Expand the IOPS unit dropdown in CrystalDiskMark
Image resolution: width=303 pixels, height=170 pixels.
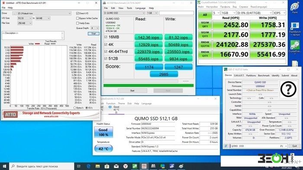coord(280,13)
